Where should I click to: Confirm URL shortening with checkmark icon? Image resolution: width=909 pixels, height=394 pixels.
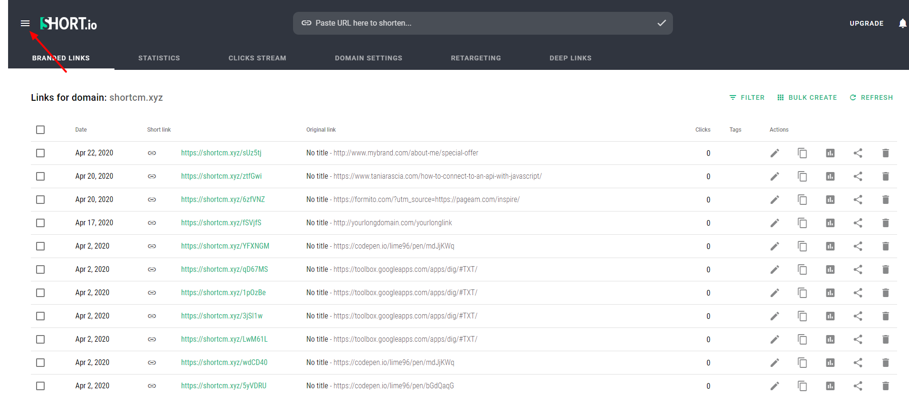click(662, 23)
